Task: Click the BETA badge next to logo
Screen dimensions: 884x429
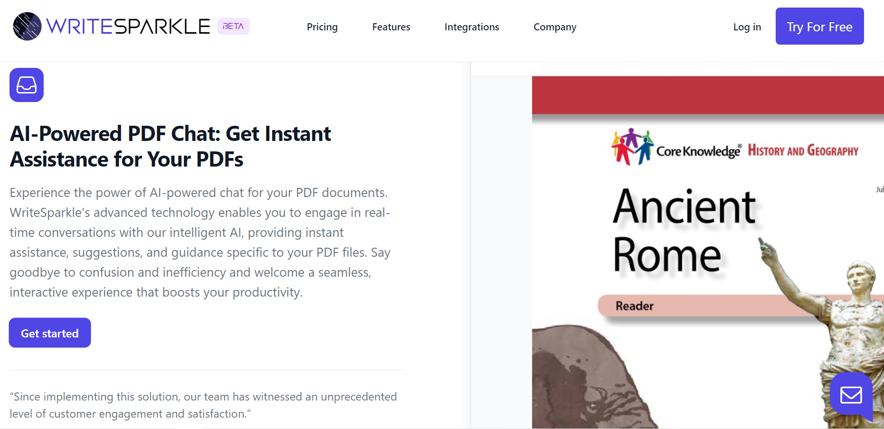Action: pyautogui.click(x=233, y=26)
